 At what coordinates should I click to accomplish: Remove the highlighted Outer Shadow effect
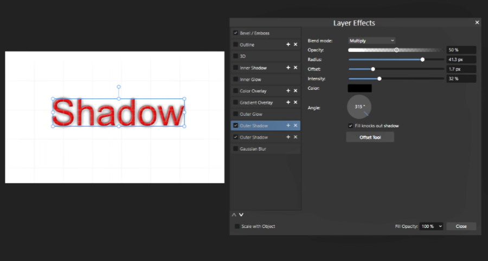[296, 126]
